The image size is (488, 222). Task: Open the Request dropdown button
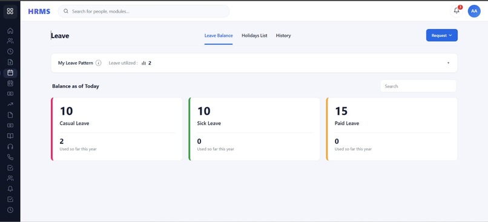click(441, 35)
